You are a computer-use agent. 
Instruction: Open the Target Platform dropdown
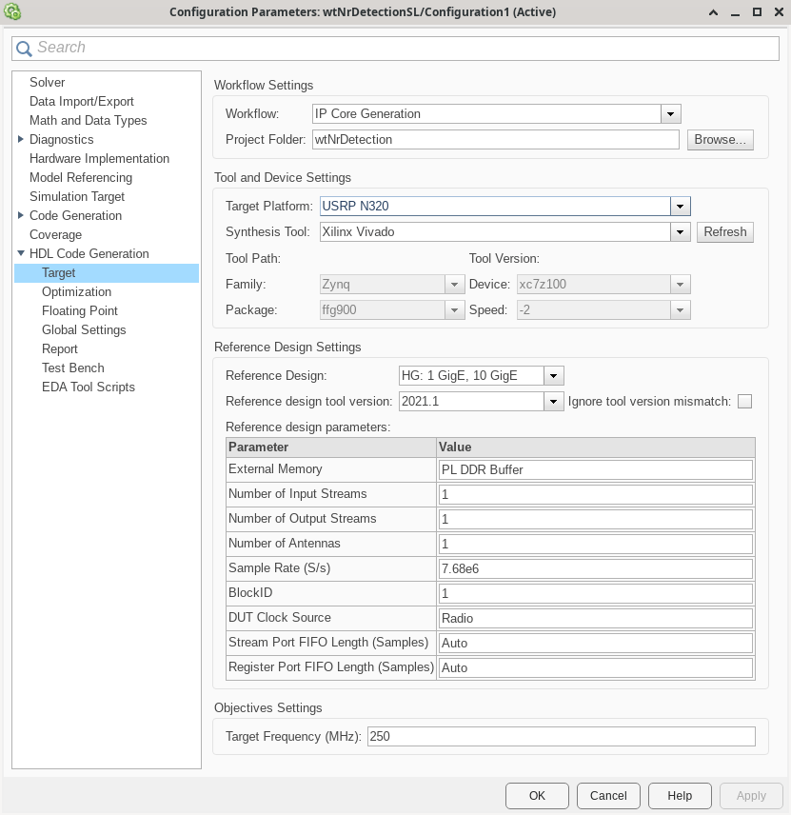[x=680, y=207]
